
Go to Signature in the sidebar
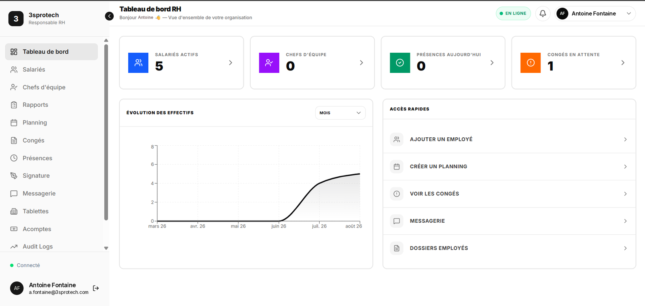tap(52, 176)
